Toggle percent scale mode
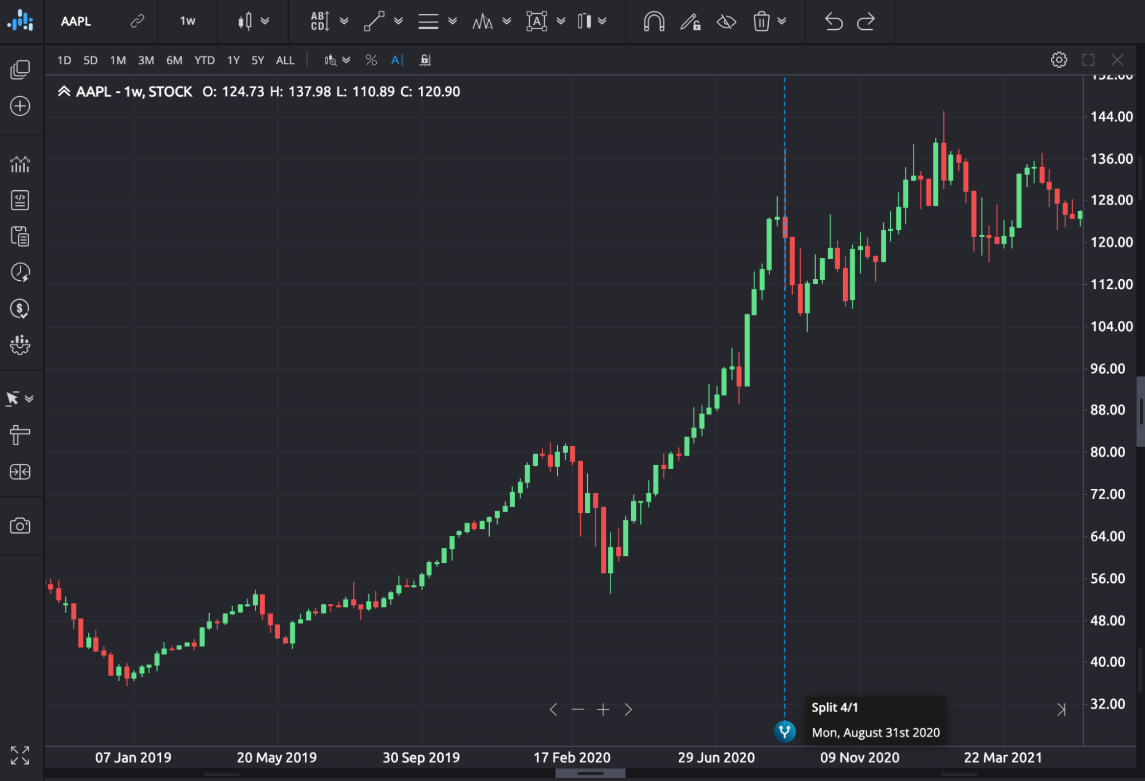Screen dimensions: 1145x781 pyautogui.click(x=371, y=60)
